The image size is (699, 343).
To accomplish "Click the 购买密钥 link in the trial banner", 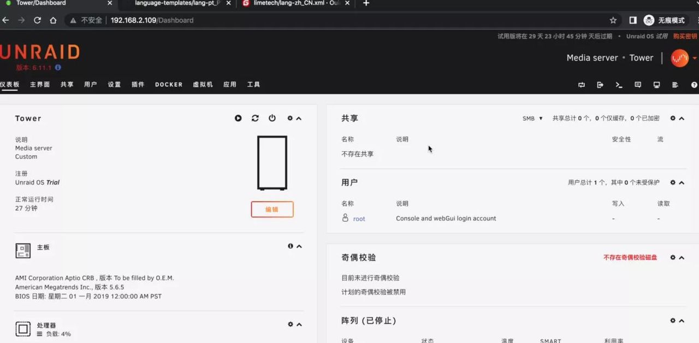I will pos(685,36).
